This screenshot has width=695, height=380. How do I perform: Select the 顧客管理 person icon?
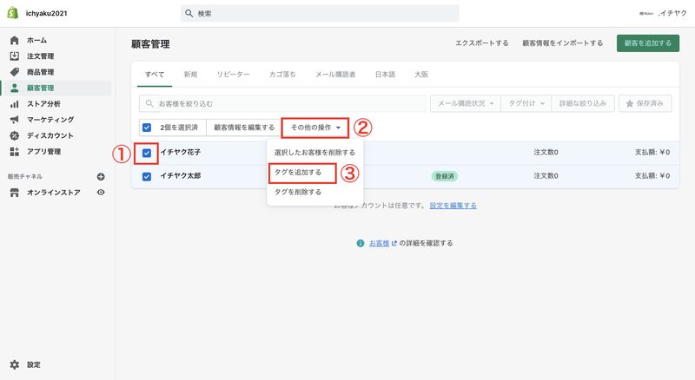tap(15, 88)
